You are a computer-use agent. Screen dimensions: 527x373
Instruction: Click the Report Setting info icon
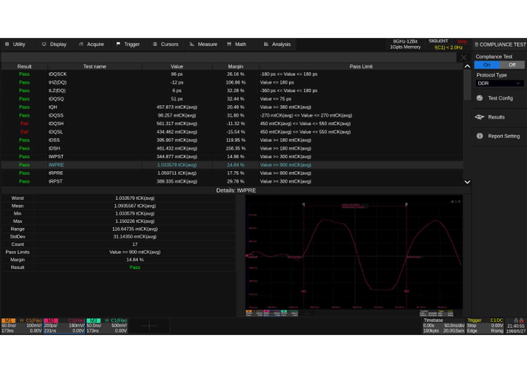coord(480,136)
